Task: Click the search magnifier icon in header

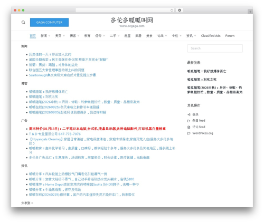Action: coord(23,22)
